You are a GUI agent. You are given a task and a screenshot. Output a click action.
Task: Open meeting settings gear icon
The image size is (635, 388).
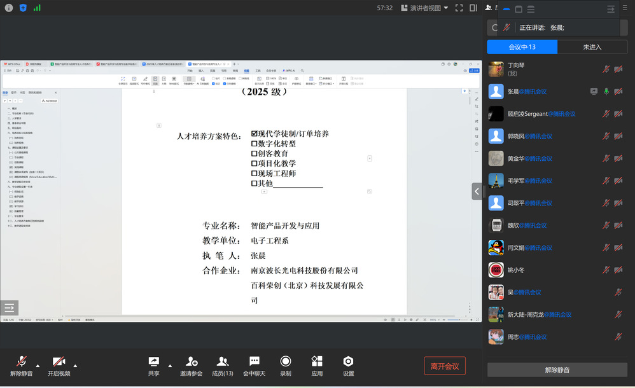(x=348, y=362)
